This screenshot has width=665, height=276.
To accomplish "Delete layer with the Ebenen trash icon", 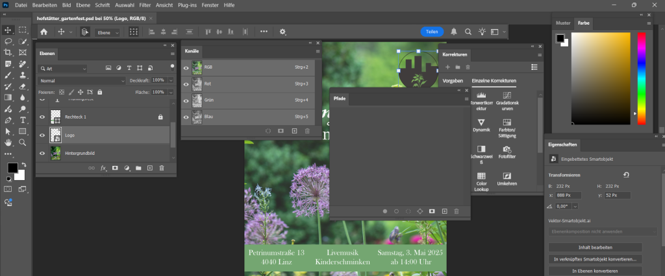I will (x=162, y=168).
